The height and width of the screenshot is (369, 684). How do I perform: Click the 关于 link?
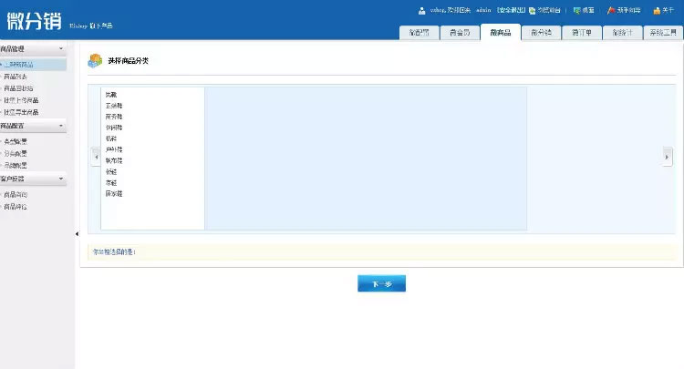pos(668,10)
